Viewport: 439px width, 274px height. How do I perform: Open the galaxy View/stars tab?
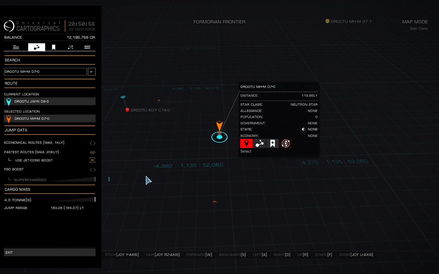pyautogui.click(x=71, y=47)
